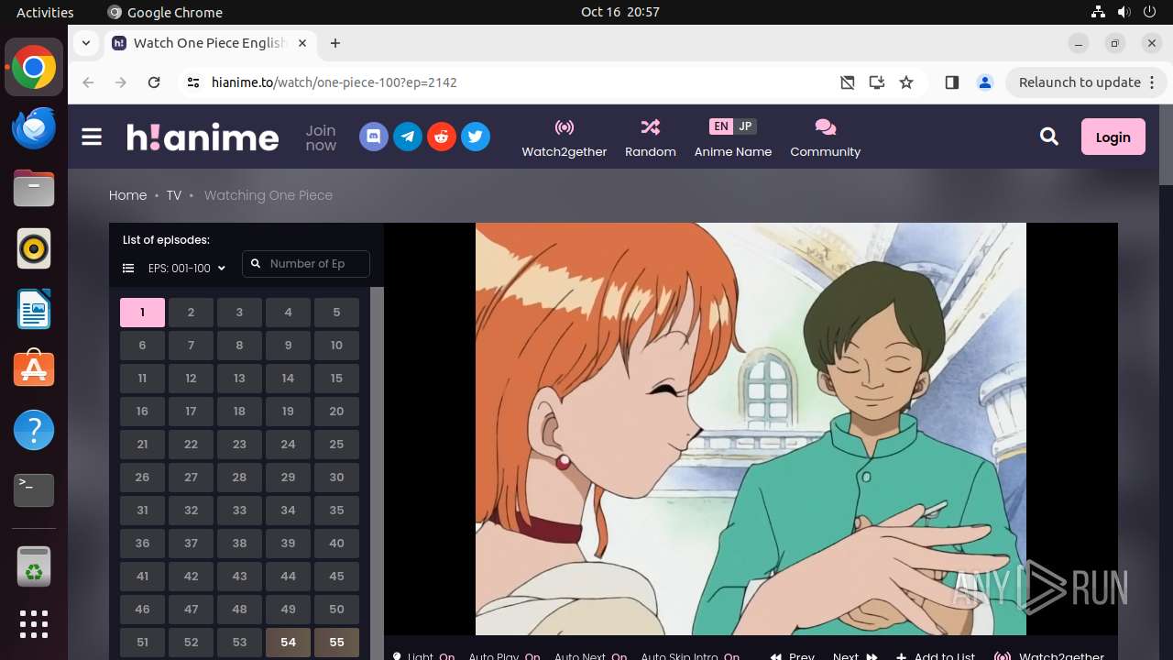Open Show Applications grid
Image resolution: width=1173 pixels, height=660 pixels.
[x=34, y=624]
